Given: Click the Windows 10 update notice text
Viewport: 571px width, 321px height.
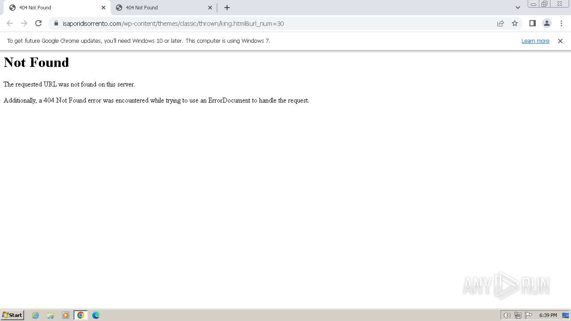Looking at the screenshot, I should click(x=139, y=41).
